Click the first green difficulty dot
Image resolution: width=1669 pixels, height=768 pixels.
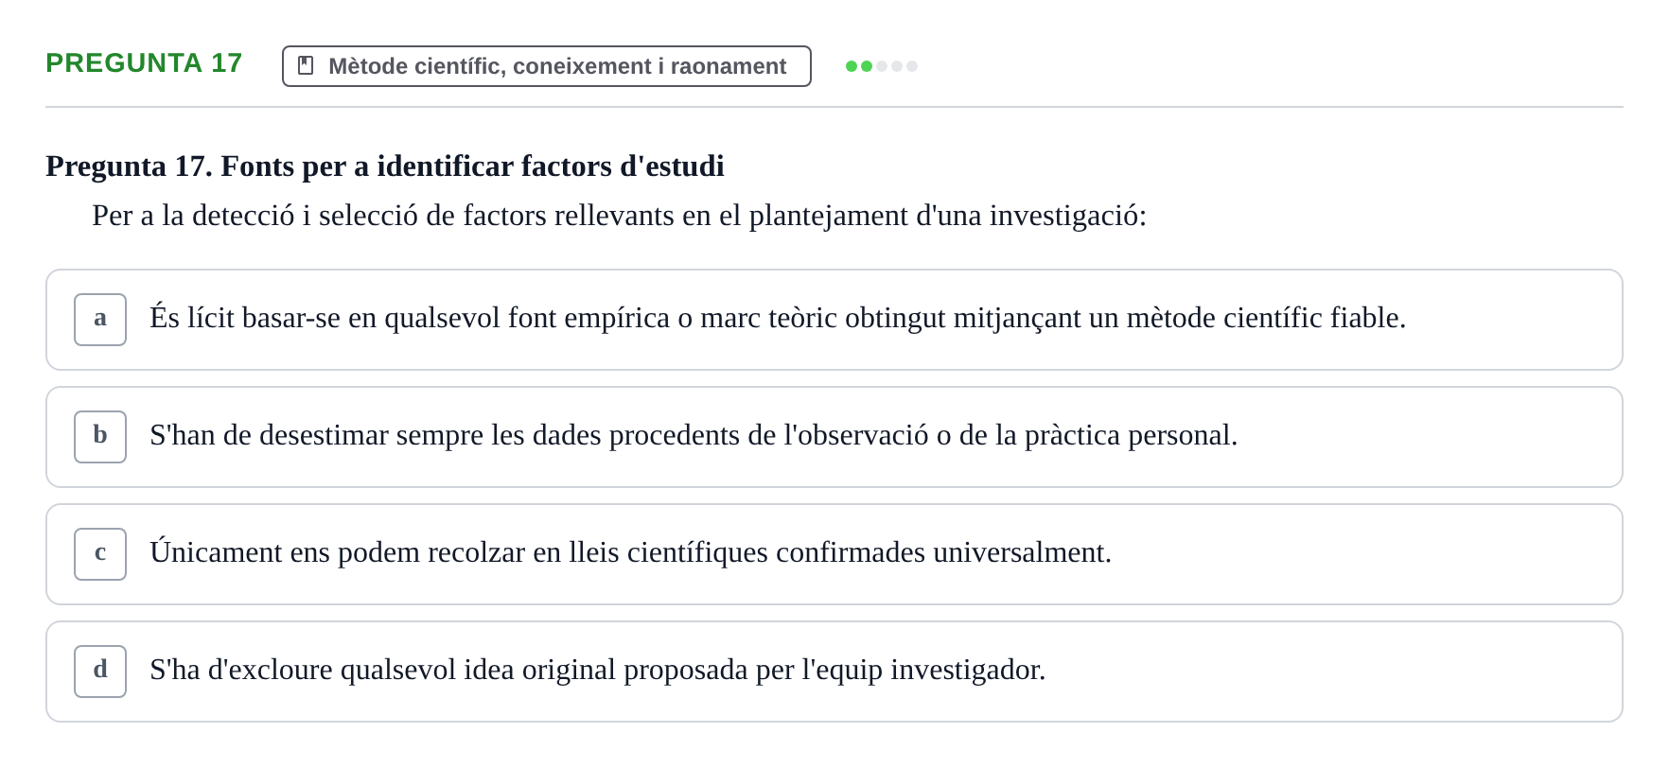852,66
